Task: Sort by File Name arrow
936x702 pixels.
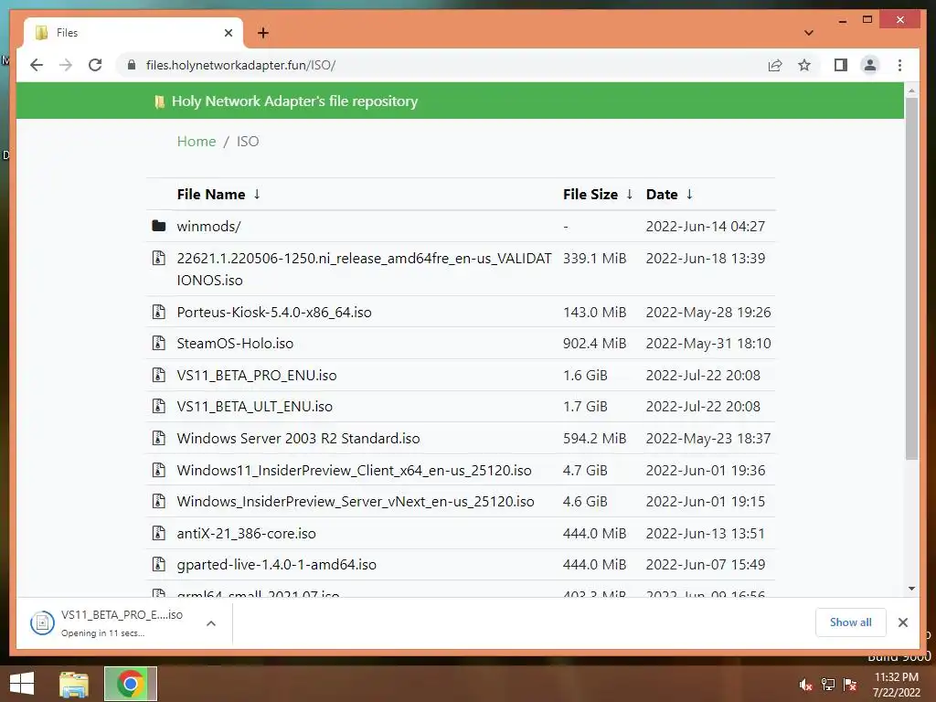Action: point(257,194)
